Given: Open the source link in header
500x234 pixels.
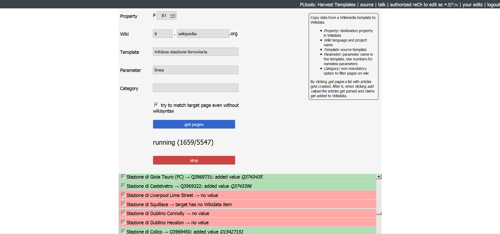Looking at the screenshot, I should coord(367,5).
